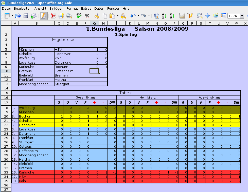
Task: Click the Format Paintbrush icon
Action: coord(123,16)
